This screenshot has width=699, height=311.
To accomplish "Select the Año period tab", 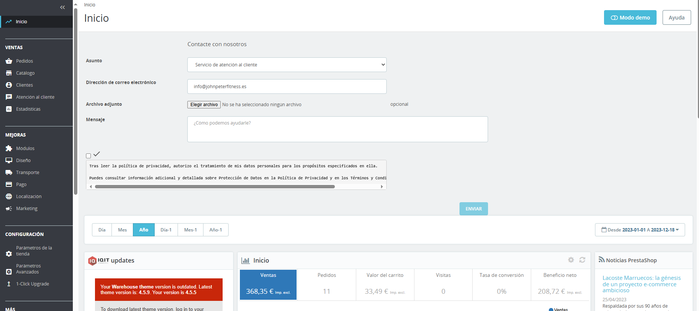I will [144, 230].
